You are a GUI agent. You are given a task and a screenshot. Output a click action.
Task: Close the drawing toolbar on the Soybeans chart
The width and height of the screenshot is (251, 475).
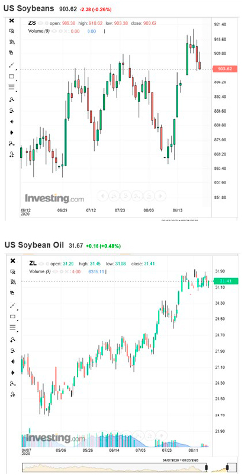11,21
